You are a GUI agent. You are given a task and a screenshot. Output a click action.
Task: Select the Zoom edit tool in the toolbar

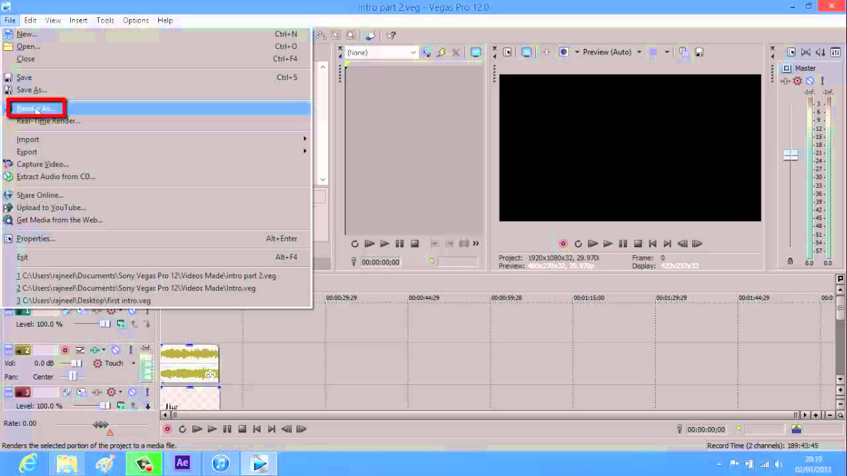351,35
